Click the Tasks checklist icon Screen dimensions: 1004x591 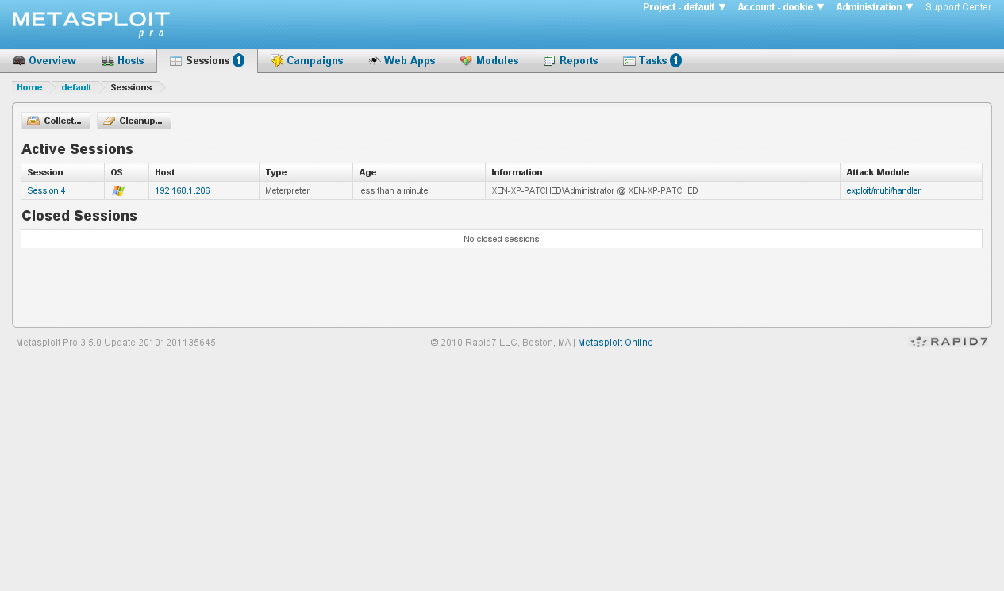tap(629, 60)
